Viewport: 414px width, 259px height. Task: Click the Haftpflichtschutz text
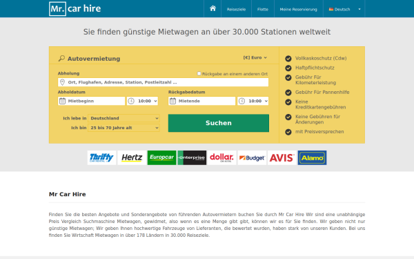coord(315,68)
